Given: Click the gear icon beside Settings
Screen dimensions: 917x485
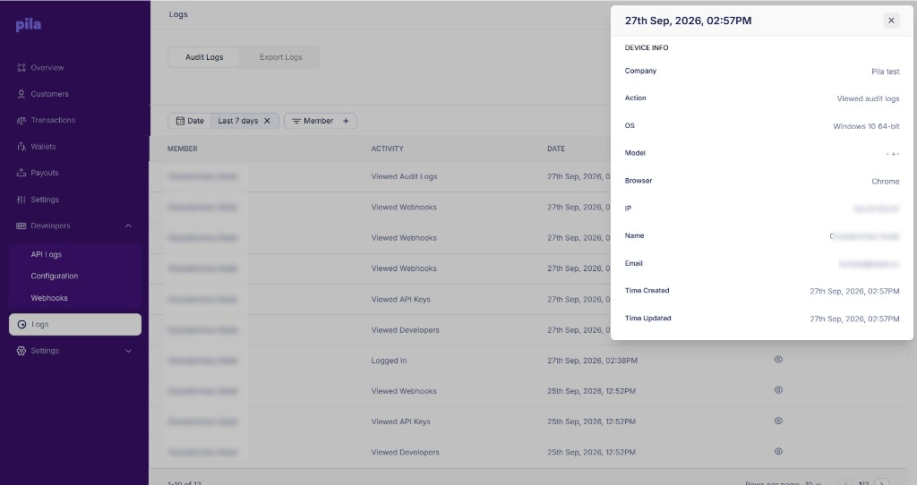Looking at the screenshot, I should 21,351.
